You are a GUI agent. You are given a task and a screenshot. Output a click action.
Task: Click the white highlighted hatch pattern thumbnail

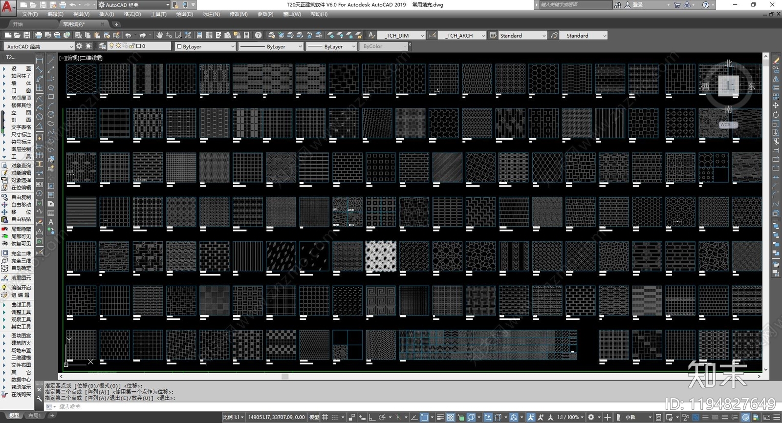[x=380, y=256]
